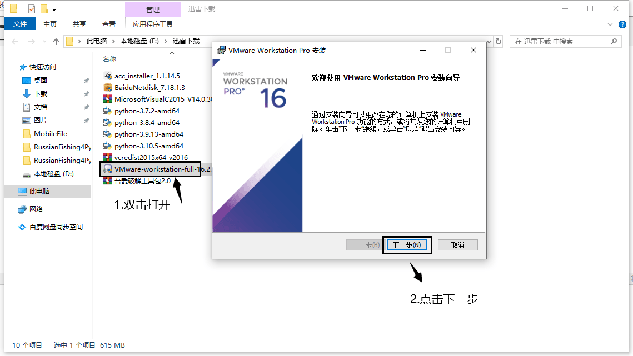Minimize the VMware setup dialog
Viewport: 633px width, 356px height.
point(423,50)
